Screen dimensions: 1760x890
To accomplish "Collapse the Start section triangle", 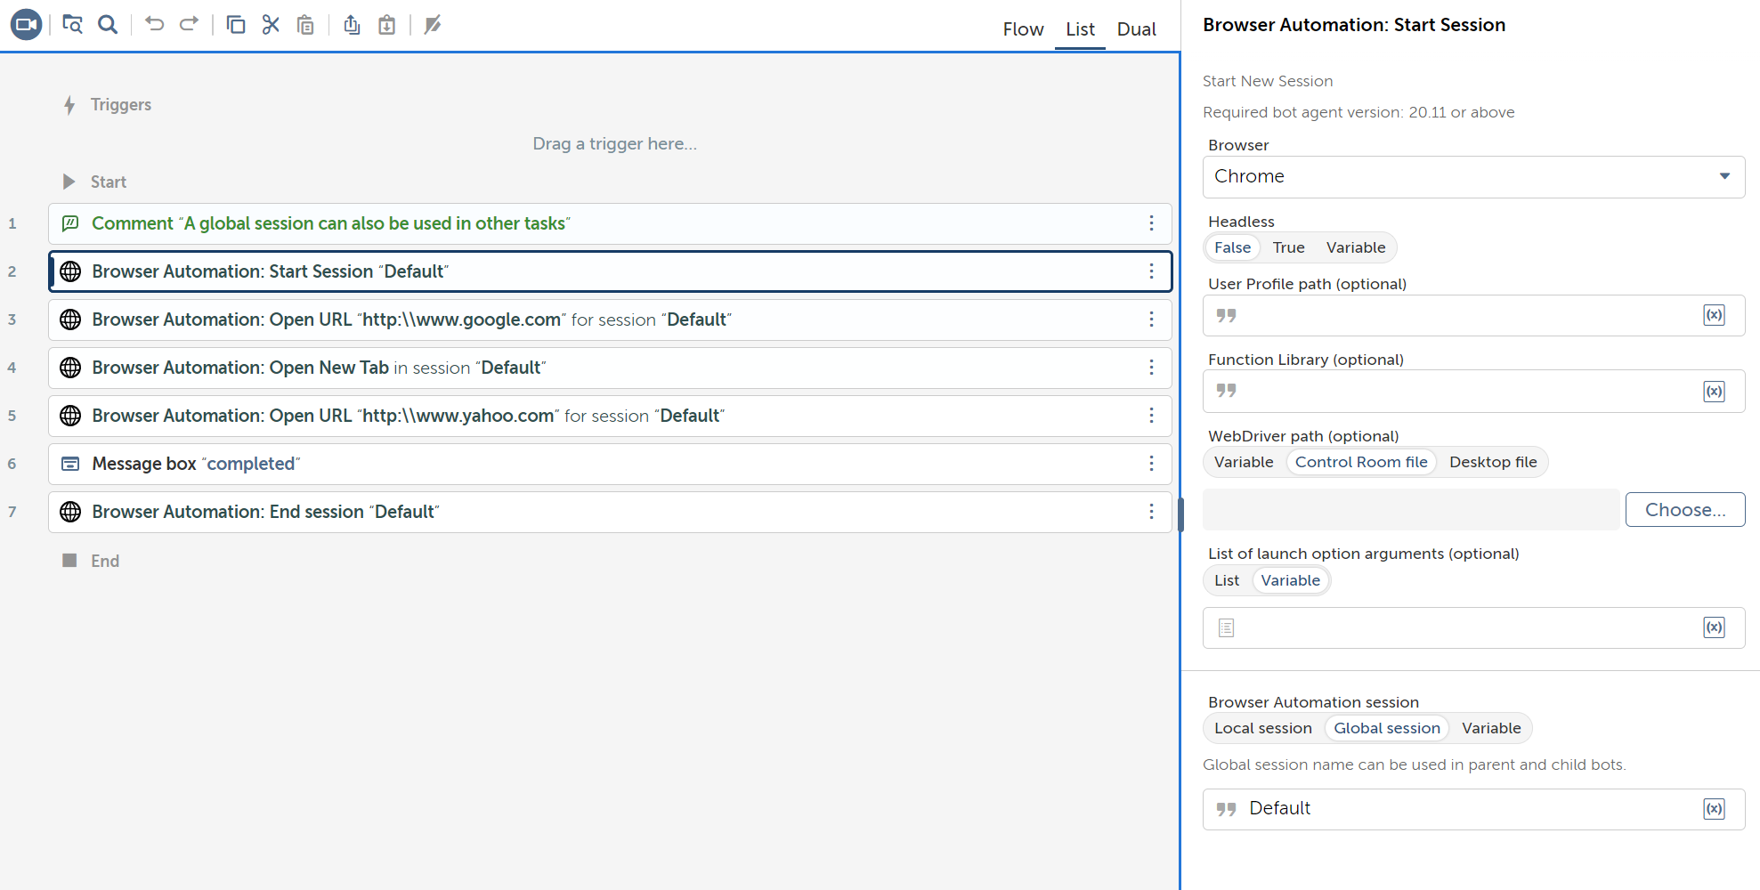I will point(69,182).
